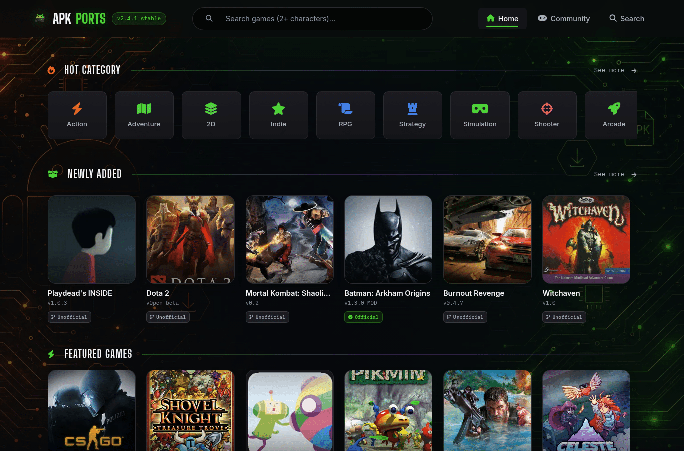
Task: Click the Community gamepad icon
Action: tap(542, 18)
